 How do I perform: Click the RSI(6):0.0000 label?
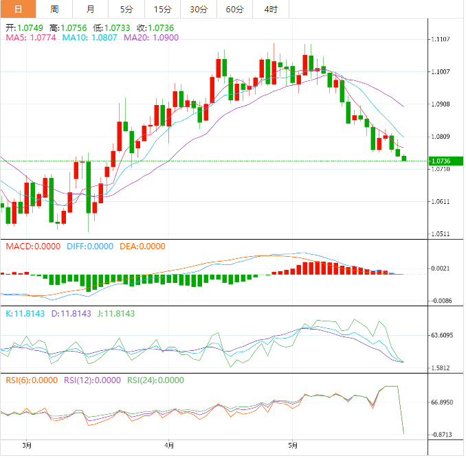[x=32, y=380]
